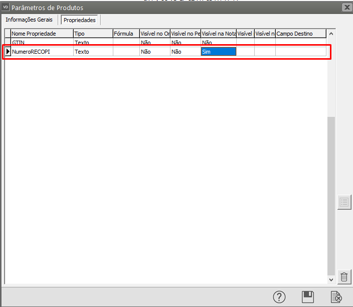Click the second Não cell in NumeroRECOPI row
This screenshot has height=307, width=353.
[x=186, y=52]
